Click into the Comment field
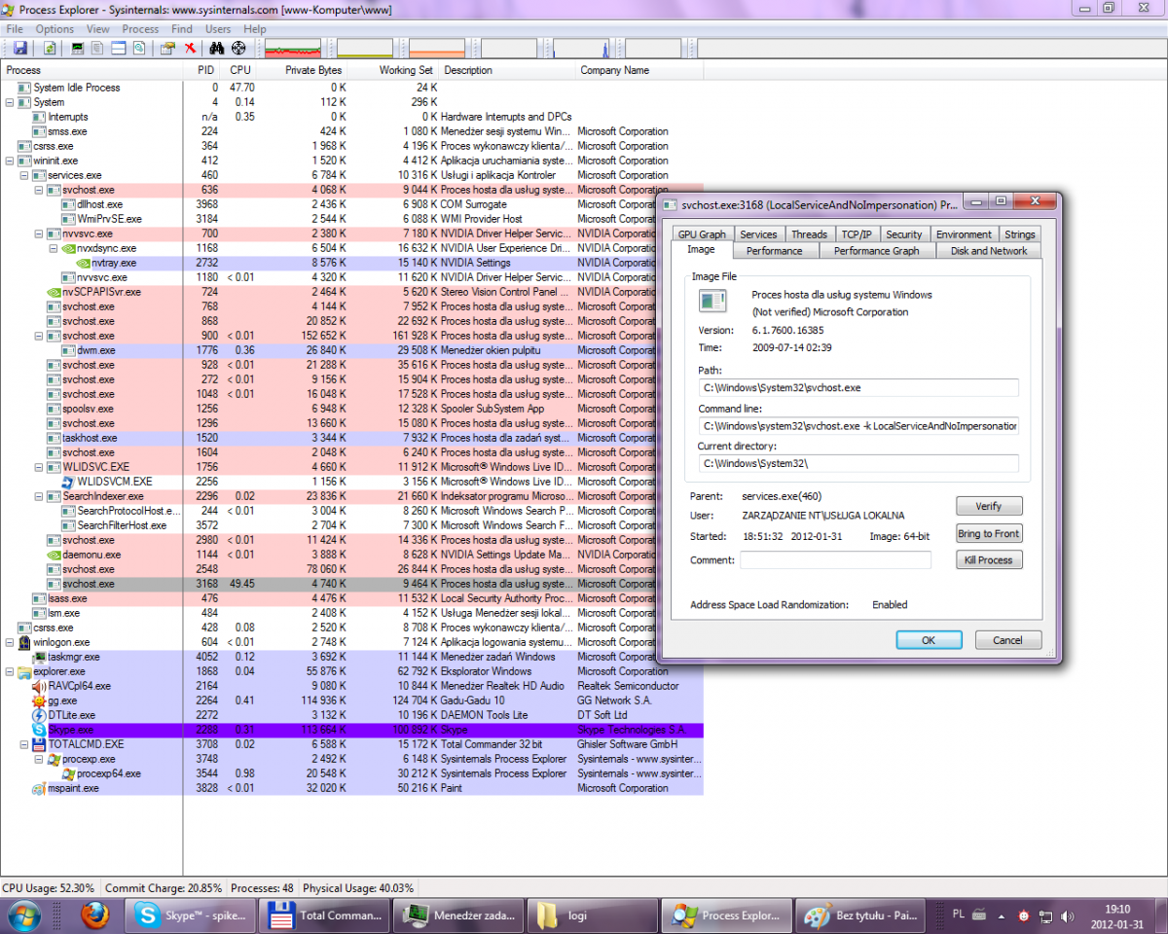Image resolution: width=1168 pixels, height=934 pixels. coord(835,559)
